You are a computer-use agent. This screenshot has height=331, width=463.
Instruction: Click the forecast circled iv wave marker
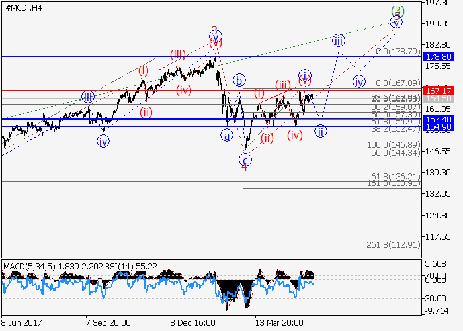tap(359, 82)
